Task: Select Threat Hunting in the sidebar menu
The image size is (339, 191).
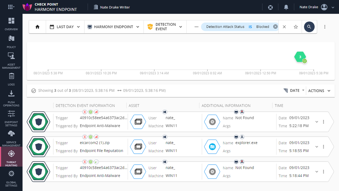Action: 11,156
